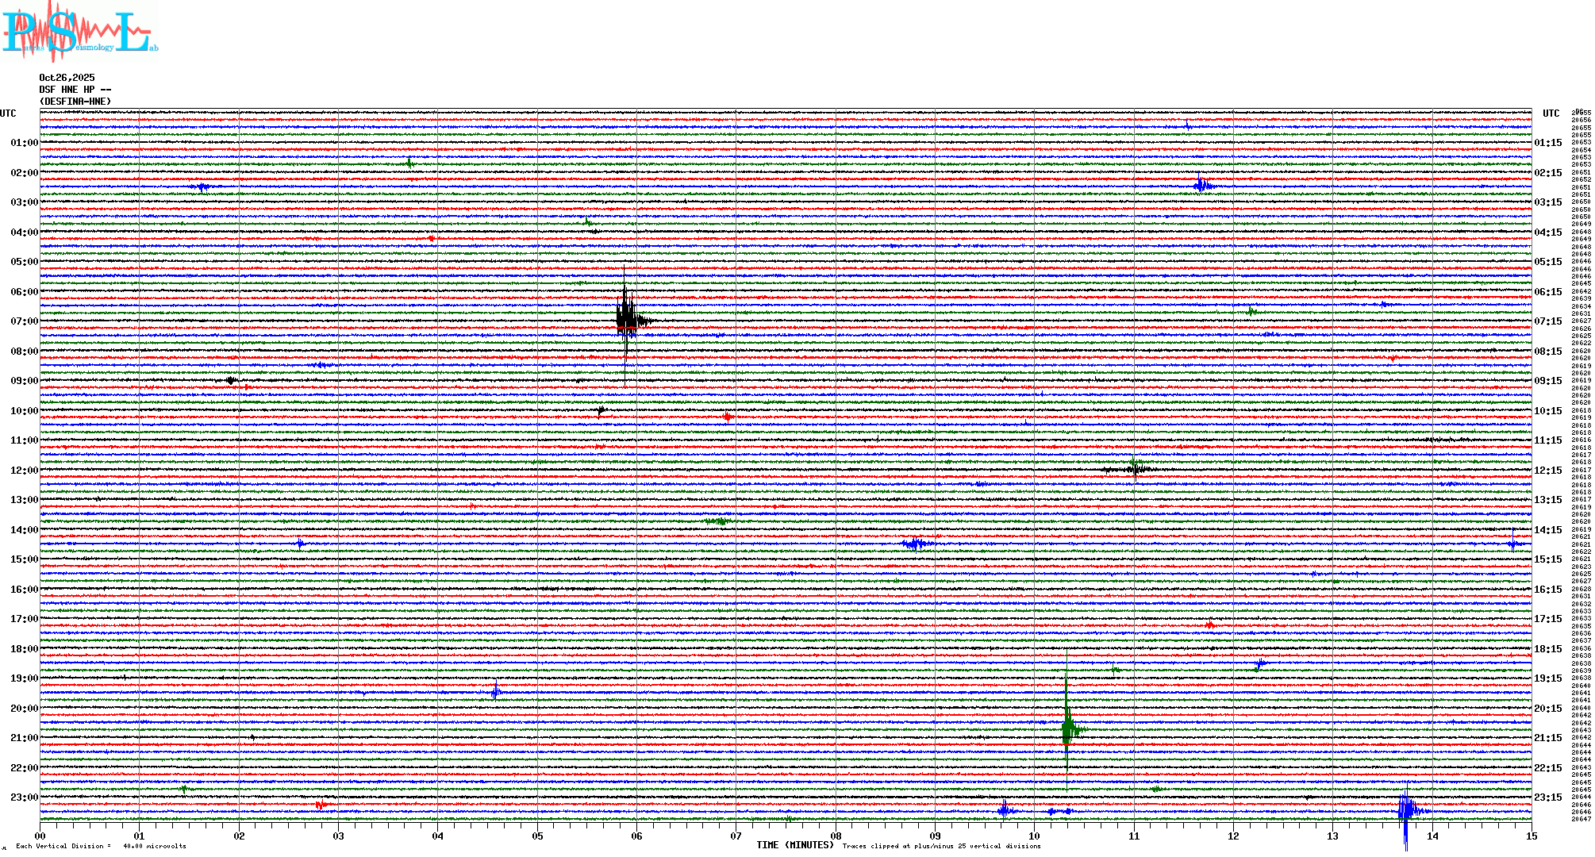The image size is (1595, 857).
Task: Click the right 12:15 hour label
Action: [1547, 471]
